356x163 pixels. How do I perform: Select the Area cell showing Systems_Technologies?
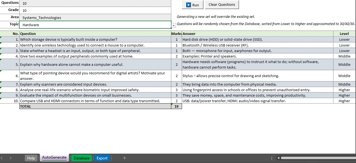coord(95,18)
